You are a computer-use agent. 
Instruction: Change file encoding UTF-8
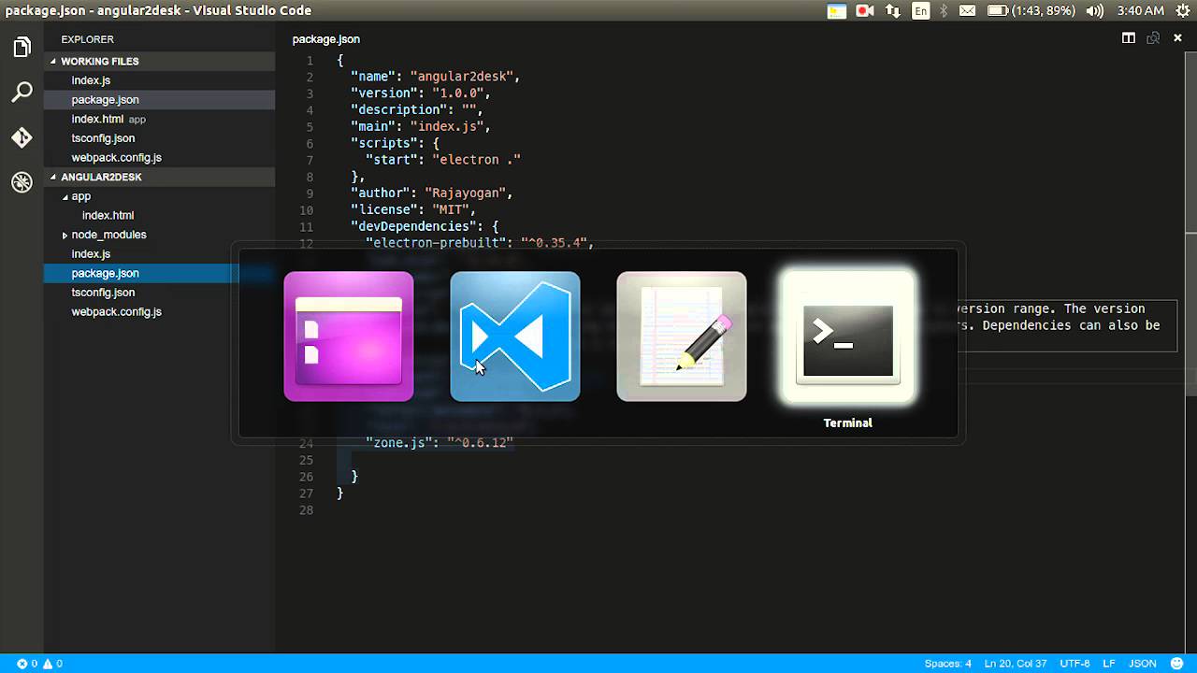(x=1074, y=664)
